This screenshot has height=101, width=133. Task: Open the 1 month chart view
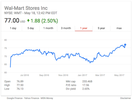pos(48,28)
